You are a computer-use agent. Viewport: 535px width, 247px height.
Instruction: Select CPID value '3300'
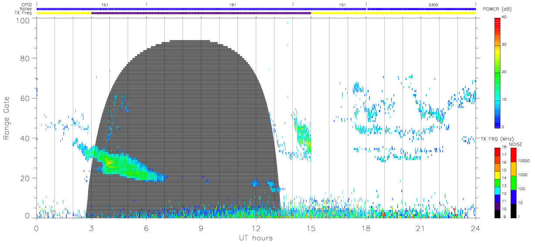433,4
